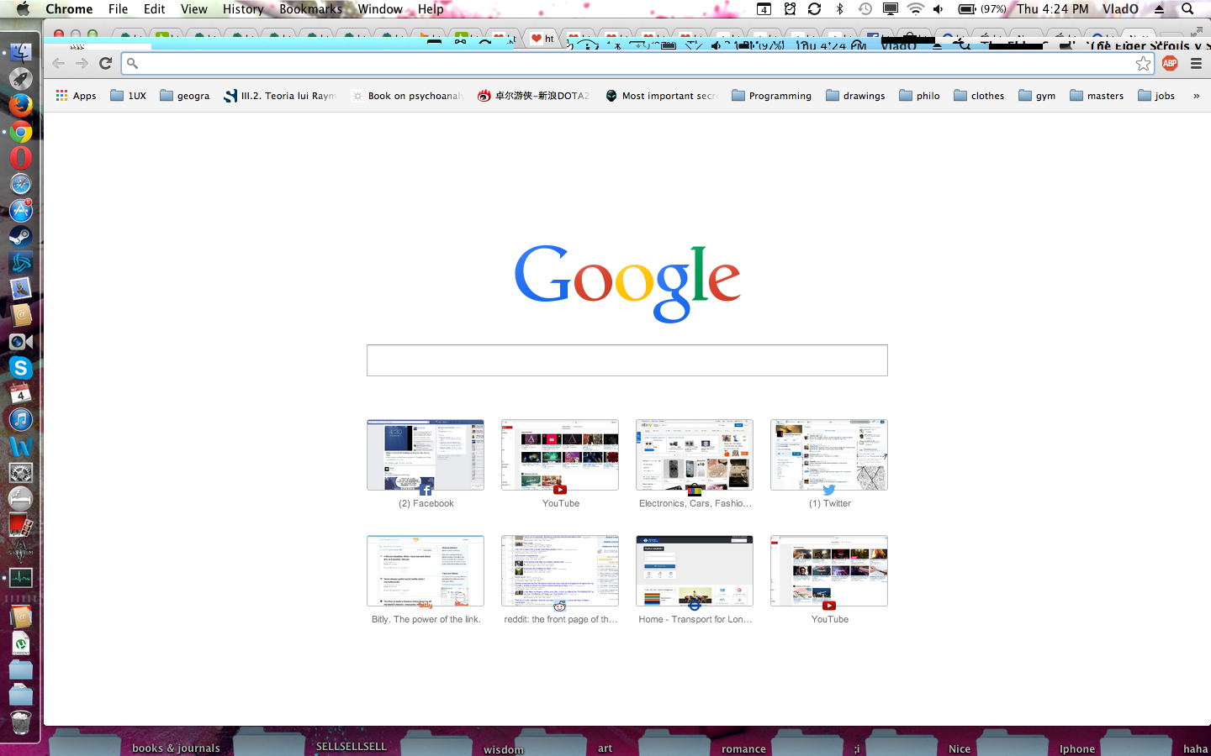Expand the clothes bookmarks folder
Viewport: 1211px width, 756px height.
pos(979,96)
